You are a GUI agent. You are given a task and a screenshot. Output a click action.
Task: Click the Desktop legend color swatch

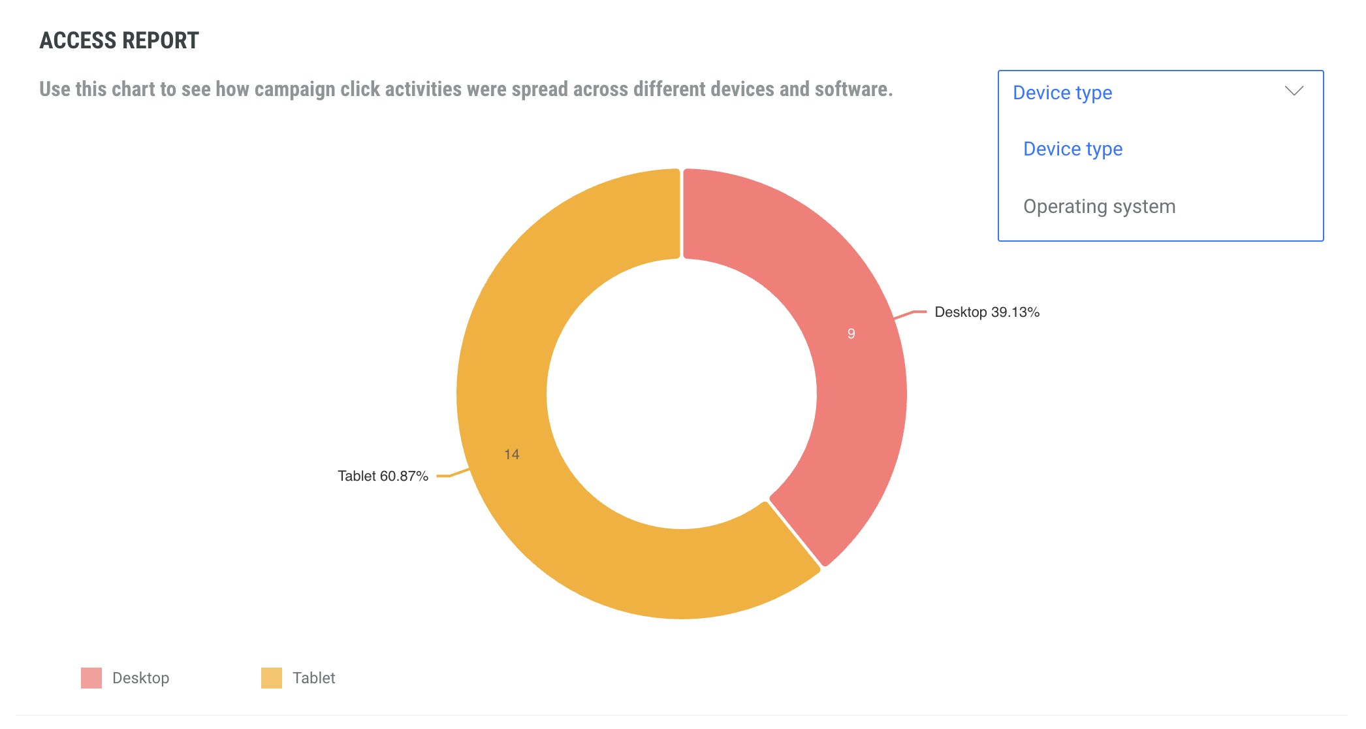click(91, 678)
